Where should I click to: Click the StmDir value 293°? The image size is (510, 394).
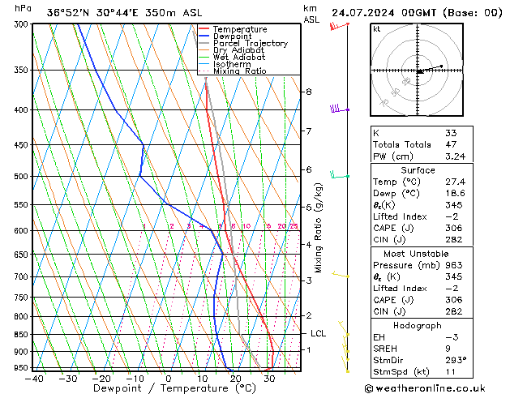pos(456,360)
